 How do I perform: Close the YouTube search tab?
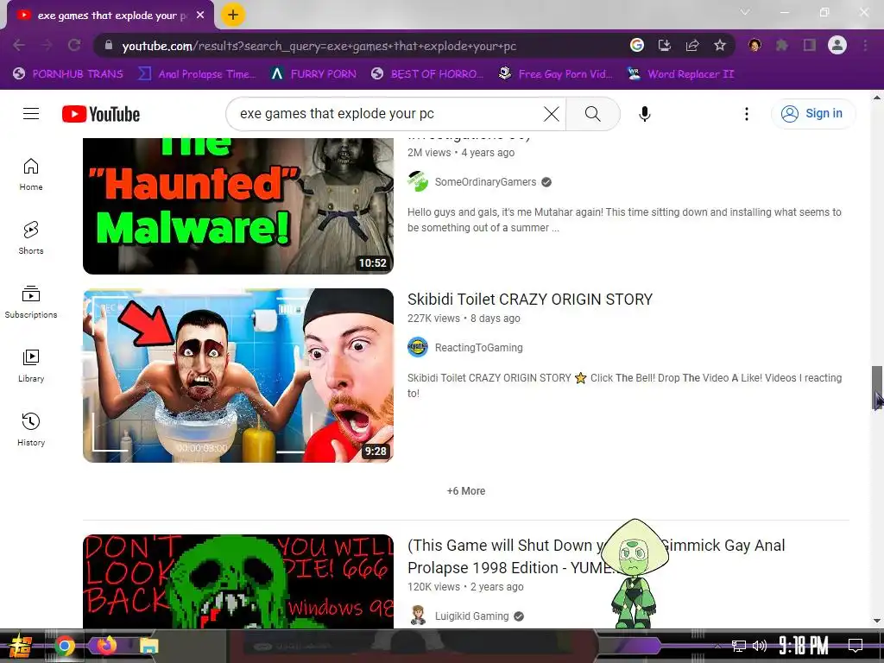[200, 16]
